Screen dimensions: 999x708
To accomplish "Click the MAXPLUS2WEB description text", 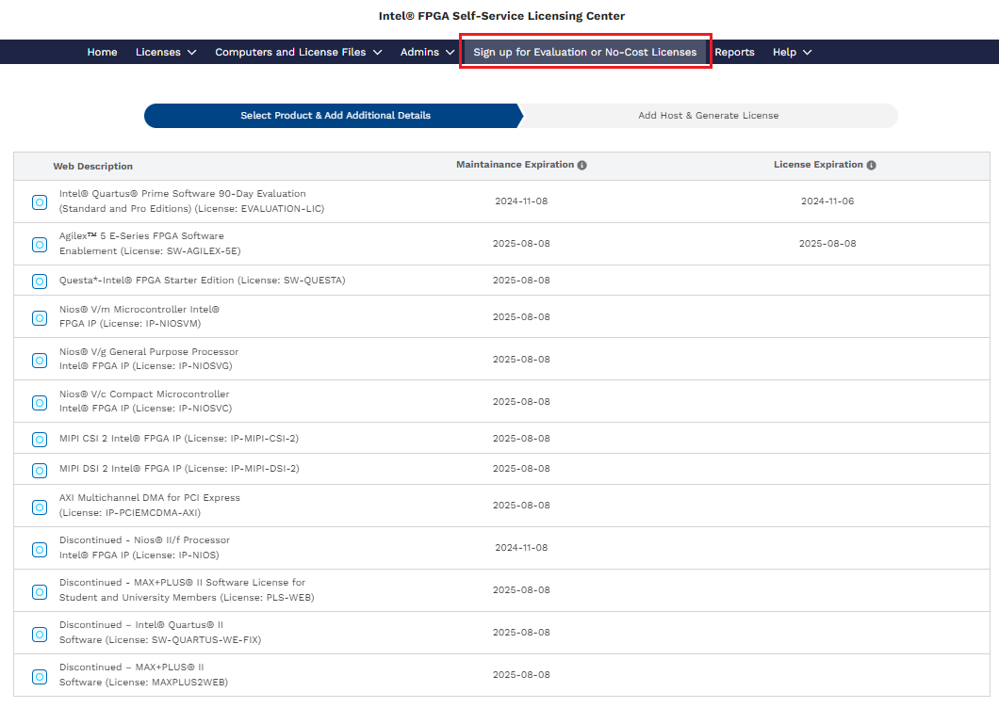I will tap(143, 674).
